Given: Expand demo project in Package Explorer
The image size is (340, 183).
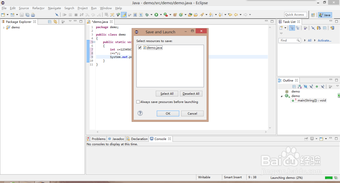Looking at the screenshot, I should pos(4,28).
